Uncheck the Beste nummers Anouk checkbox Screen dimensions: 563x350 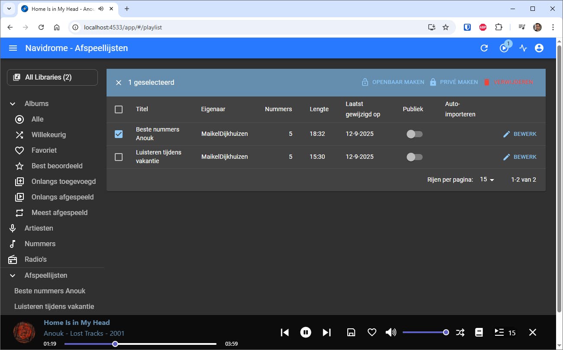click(x=119, y=134)
